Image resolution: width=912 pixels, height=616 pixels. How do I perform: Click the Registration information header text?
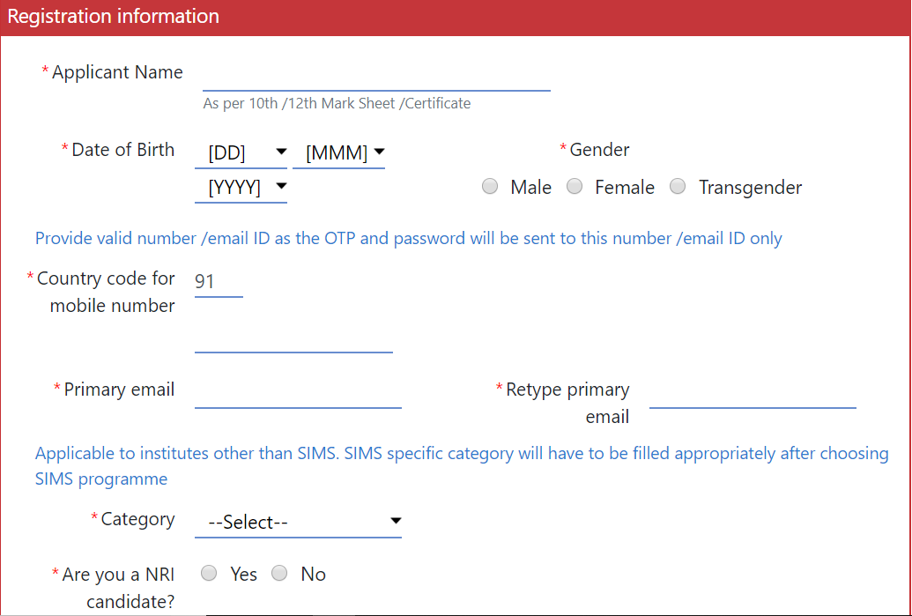pos(114,16)
